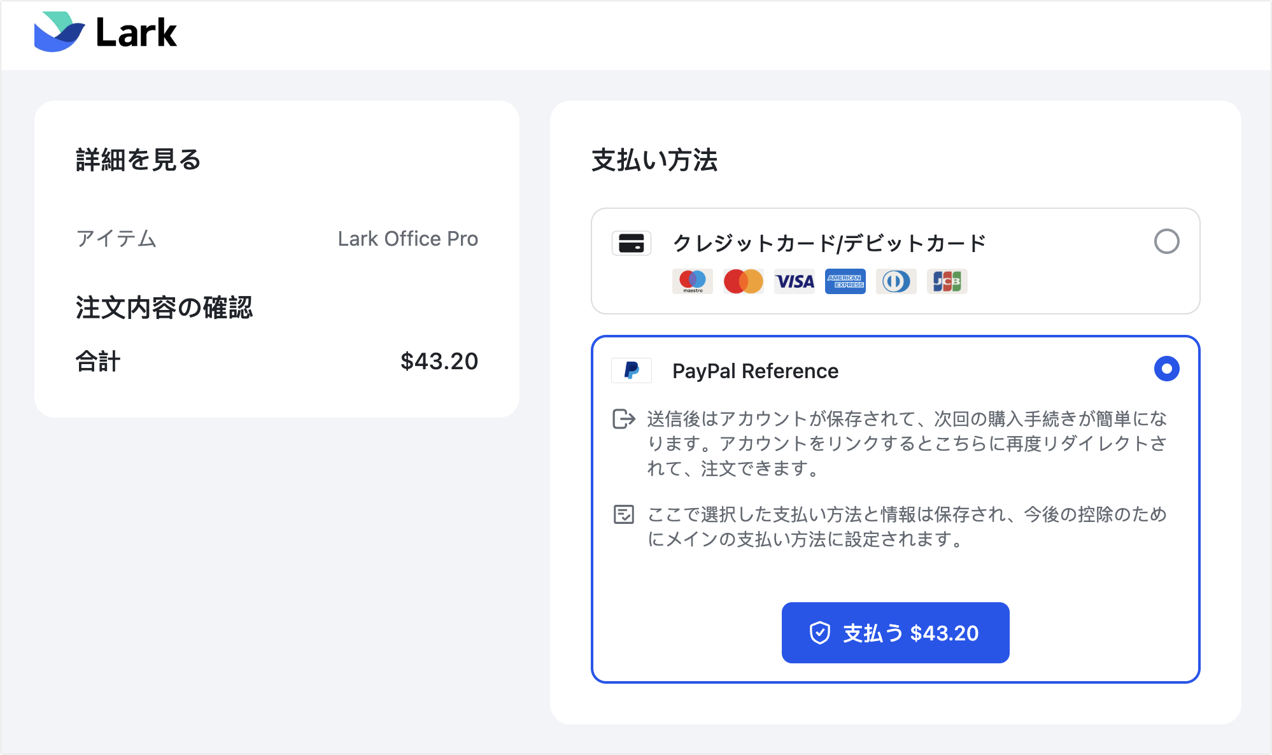Click the PayPal logo icon
Viewport: 1272px width, 755px height.
pos(632,370)
